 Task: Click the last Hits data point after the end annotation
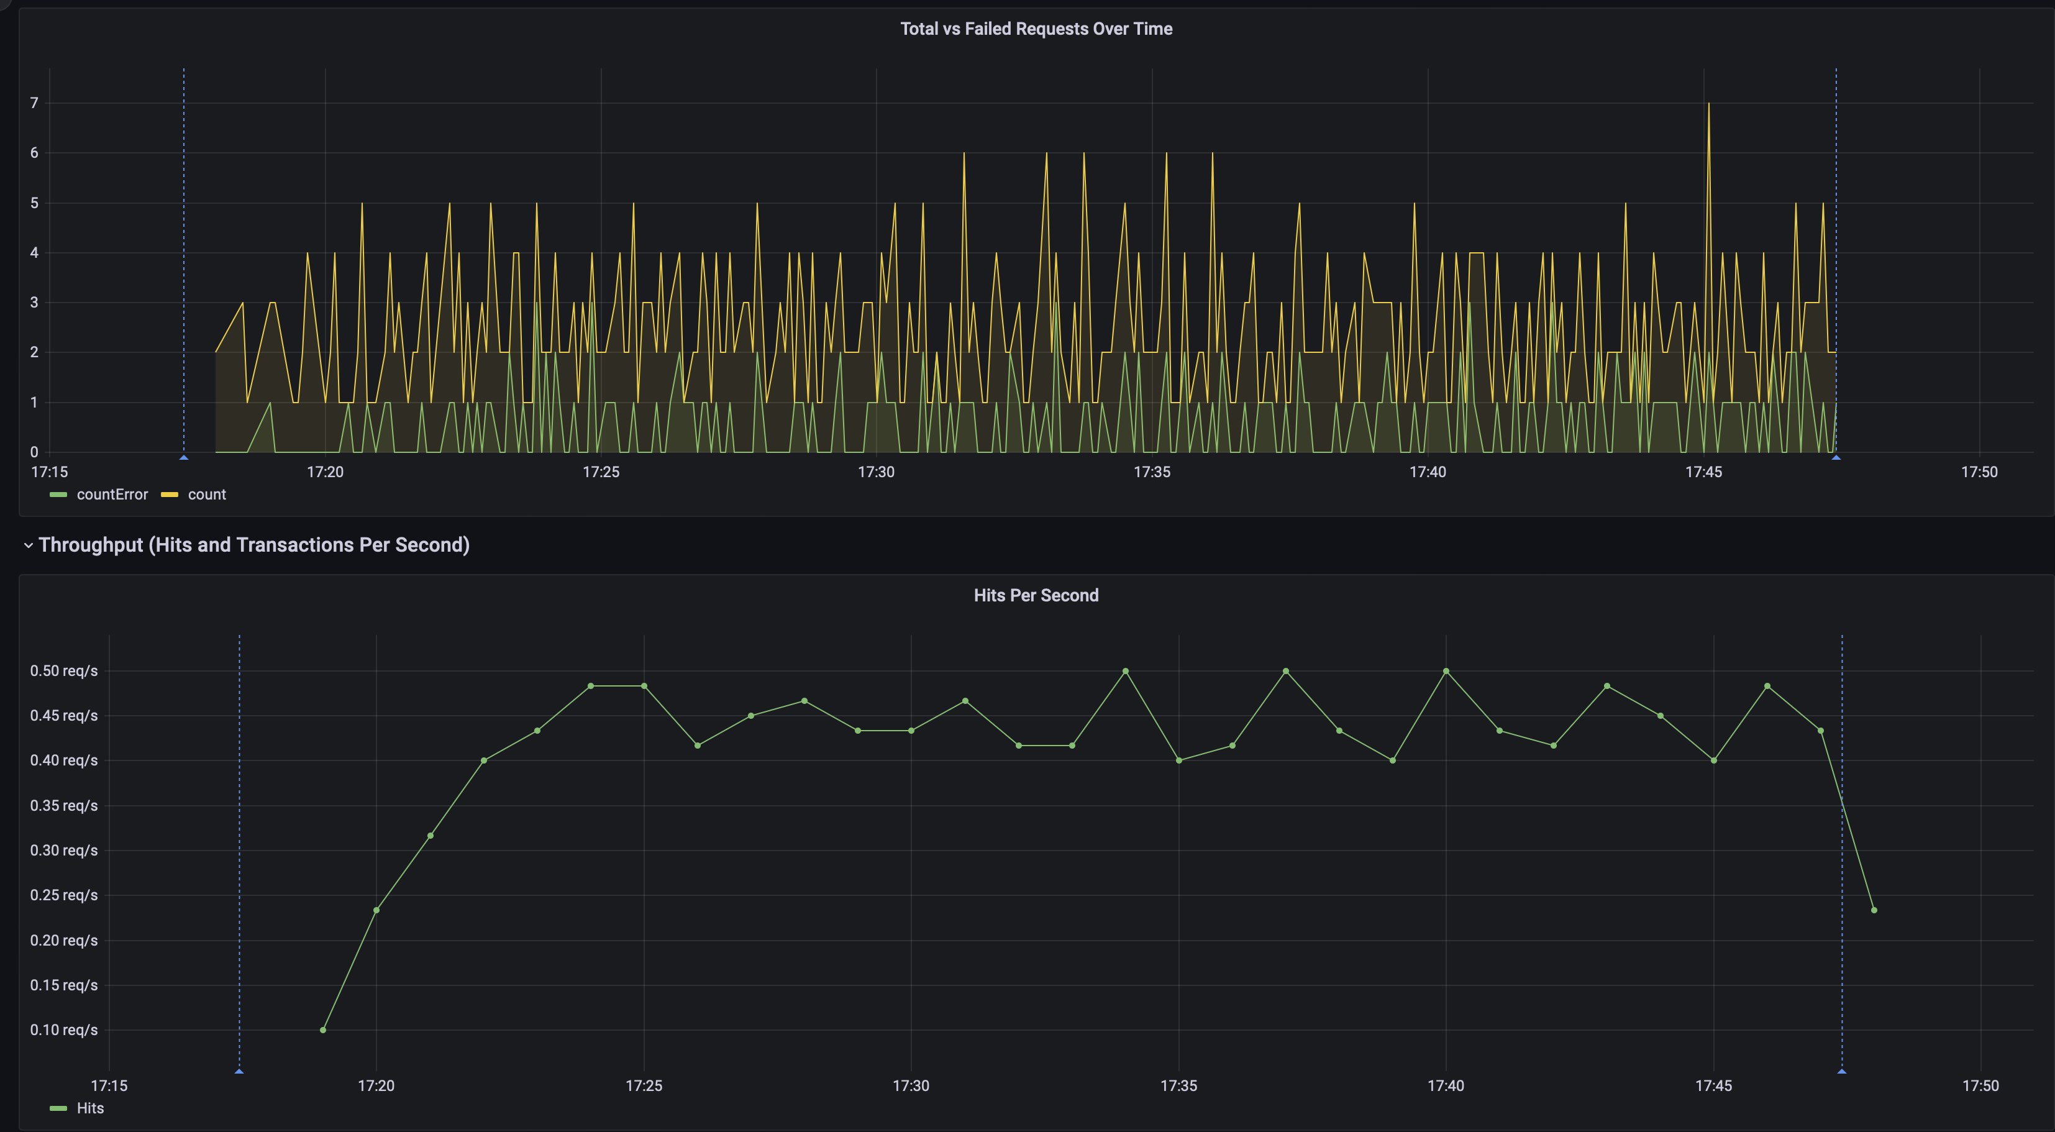click(1874, 910)
